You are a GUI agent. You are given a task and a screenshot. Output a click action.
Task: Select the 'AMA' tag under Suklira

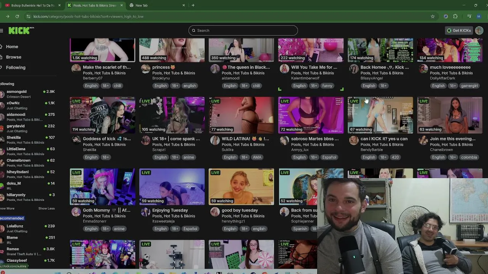(257, 157)
